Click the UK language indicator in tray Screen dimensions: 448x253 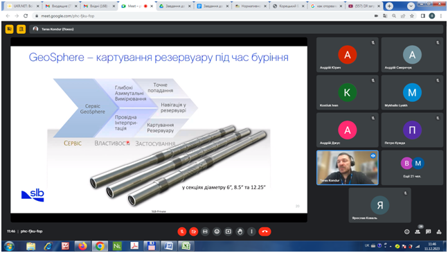tap(367, 245)
